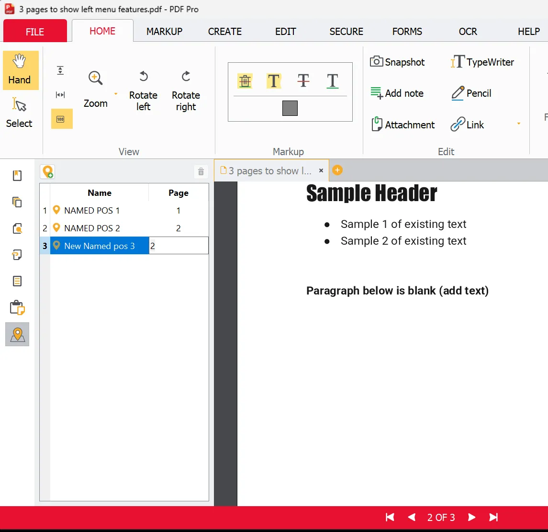Open the annotations side panel icon

[17, 255]
